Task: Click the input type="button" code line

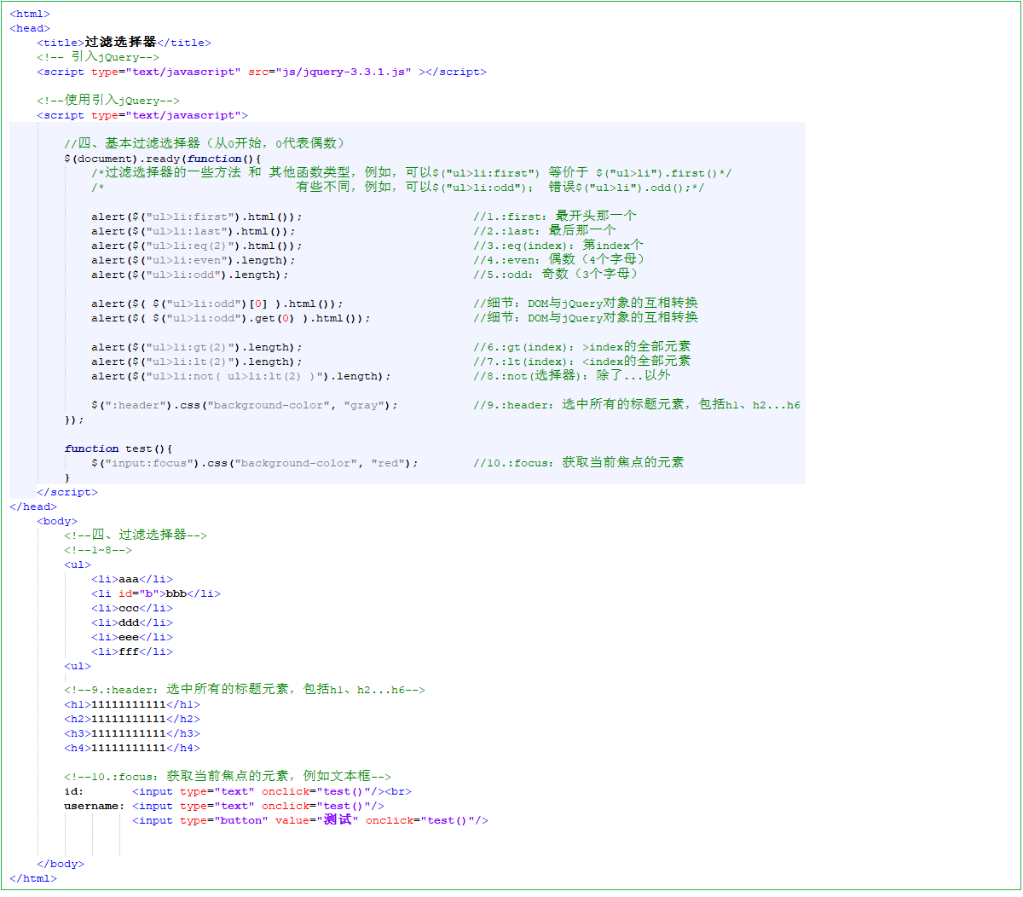Action: click(x=309, y=820)
